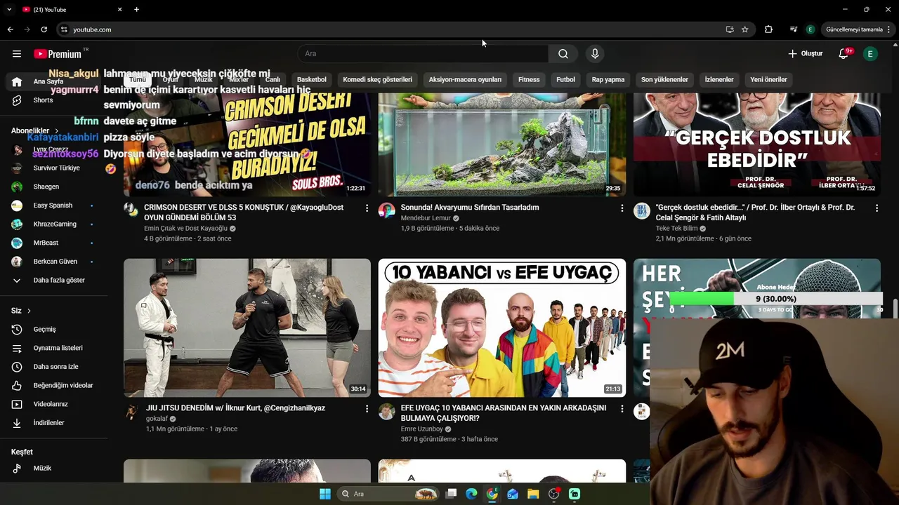Open a new browser tab
This screenshot has width=899, height=505.
point(136,9)
